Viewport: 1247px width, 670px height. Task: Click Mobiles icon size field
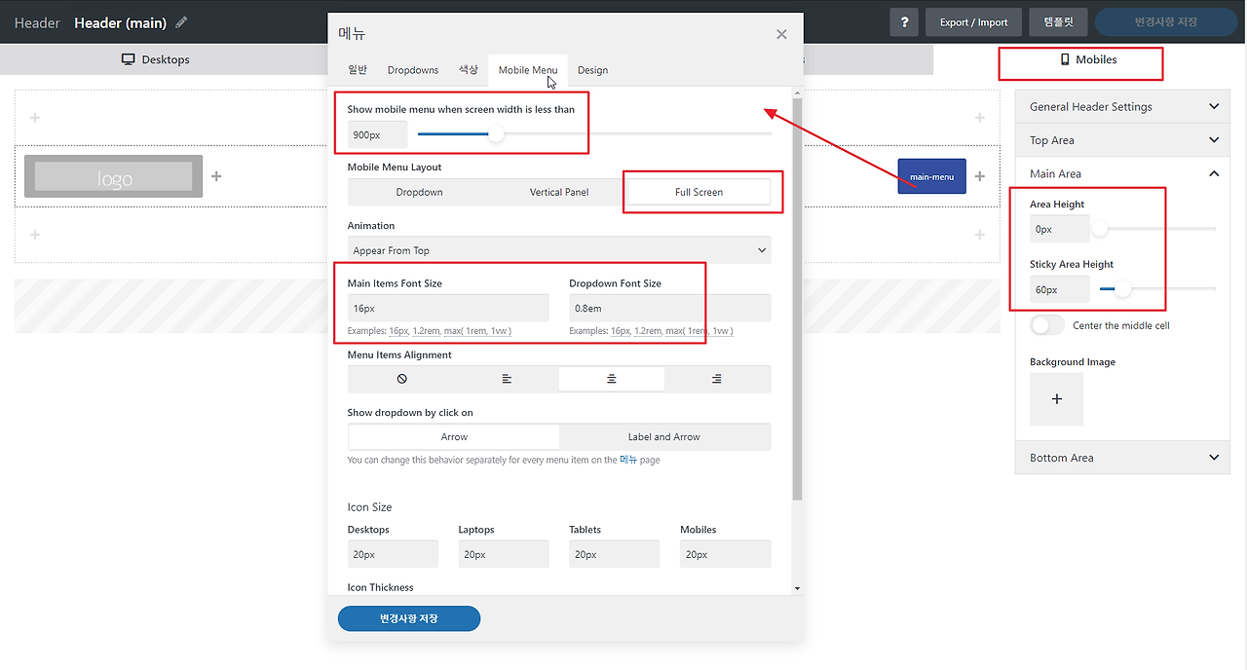[726, 554]
